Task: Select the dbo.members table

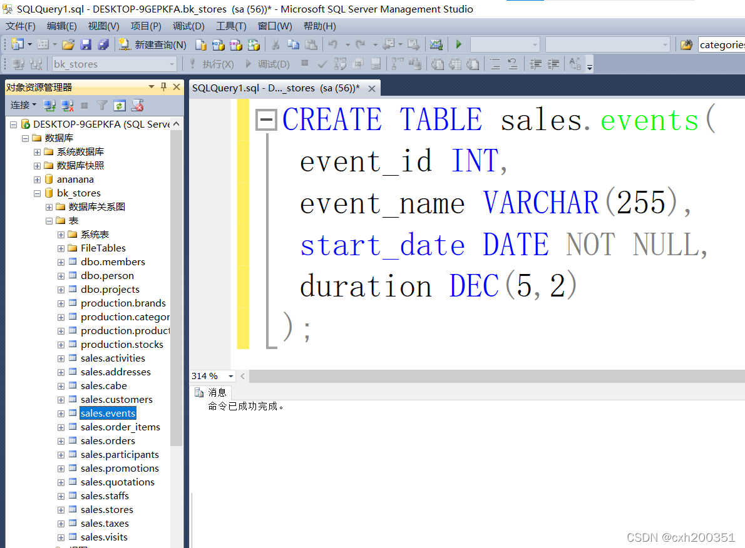Action: [x=113, y=261]
